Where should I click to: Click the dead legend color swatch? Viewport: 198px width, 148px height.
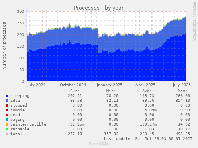[7, 115]
